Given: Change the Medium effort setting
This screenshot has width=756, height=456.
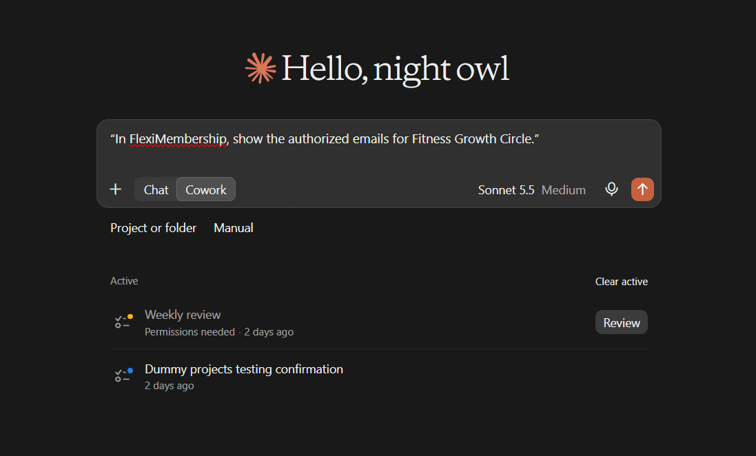Looking at the screenshot, I should [x=563, y=190].
